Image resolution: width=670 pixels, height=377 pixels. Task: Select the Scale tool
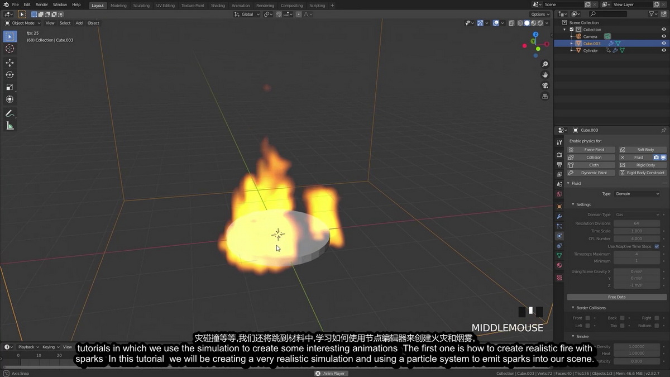click(x=9, y=87)
